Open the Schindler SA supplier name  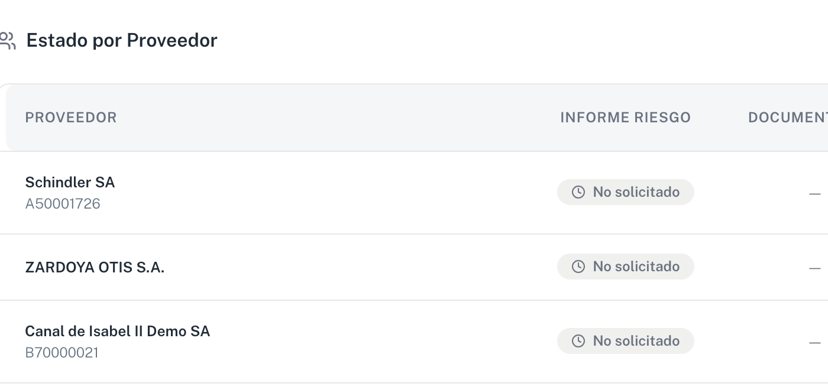pyautogui.click(x=70, y=182)
